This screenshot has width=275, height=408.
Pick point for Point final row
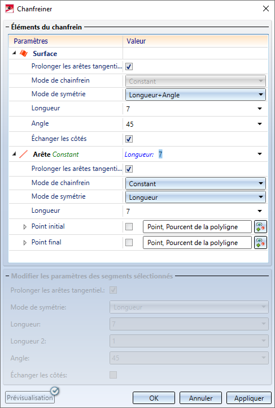[x=260, y=243]
